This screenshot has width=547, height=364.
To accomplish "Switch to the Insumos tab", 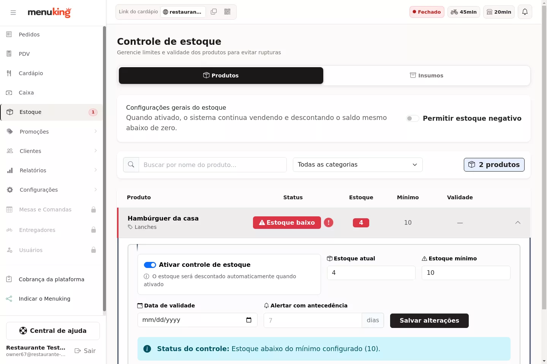I will 427,76.
